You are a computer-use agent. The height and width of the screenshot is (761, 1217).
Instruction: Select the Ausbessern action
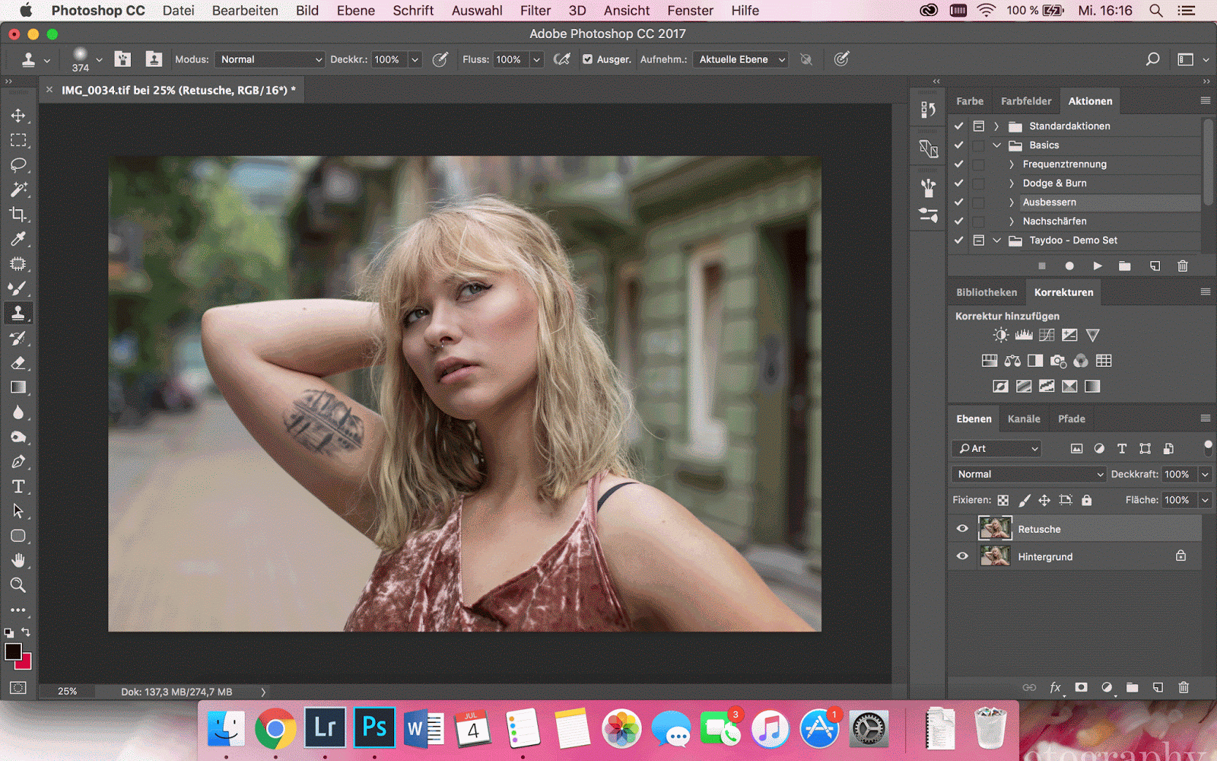point(1049,202)
